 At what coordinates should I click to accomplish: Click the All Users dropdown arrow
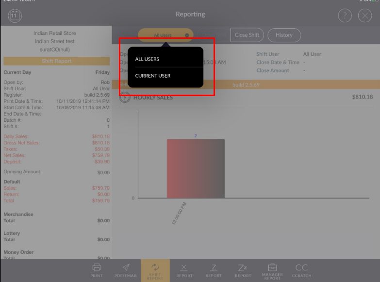[x=187, y=35]
